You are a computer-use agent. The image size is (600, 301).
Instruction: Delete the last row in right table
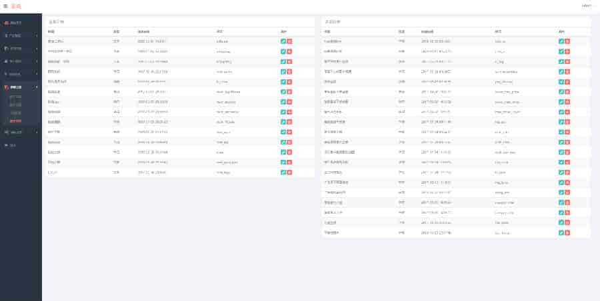[x=567, y=232]
